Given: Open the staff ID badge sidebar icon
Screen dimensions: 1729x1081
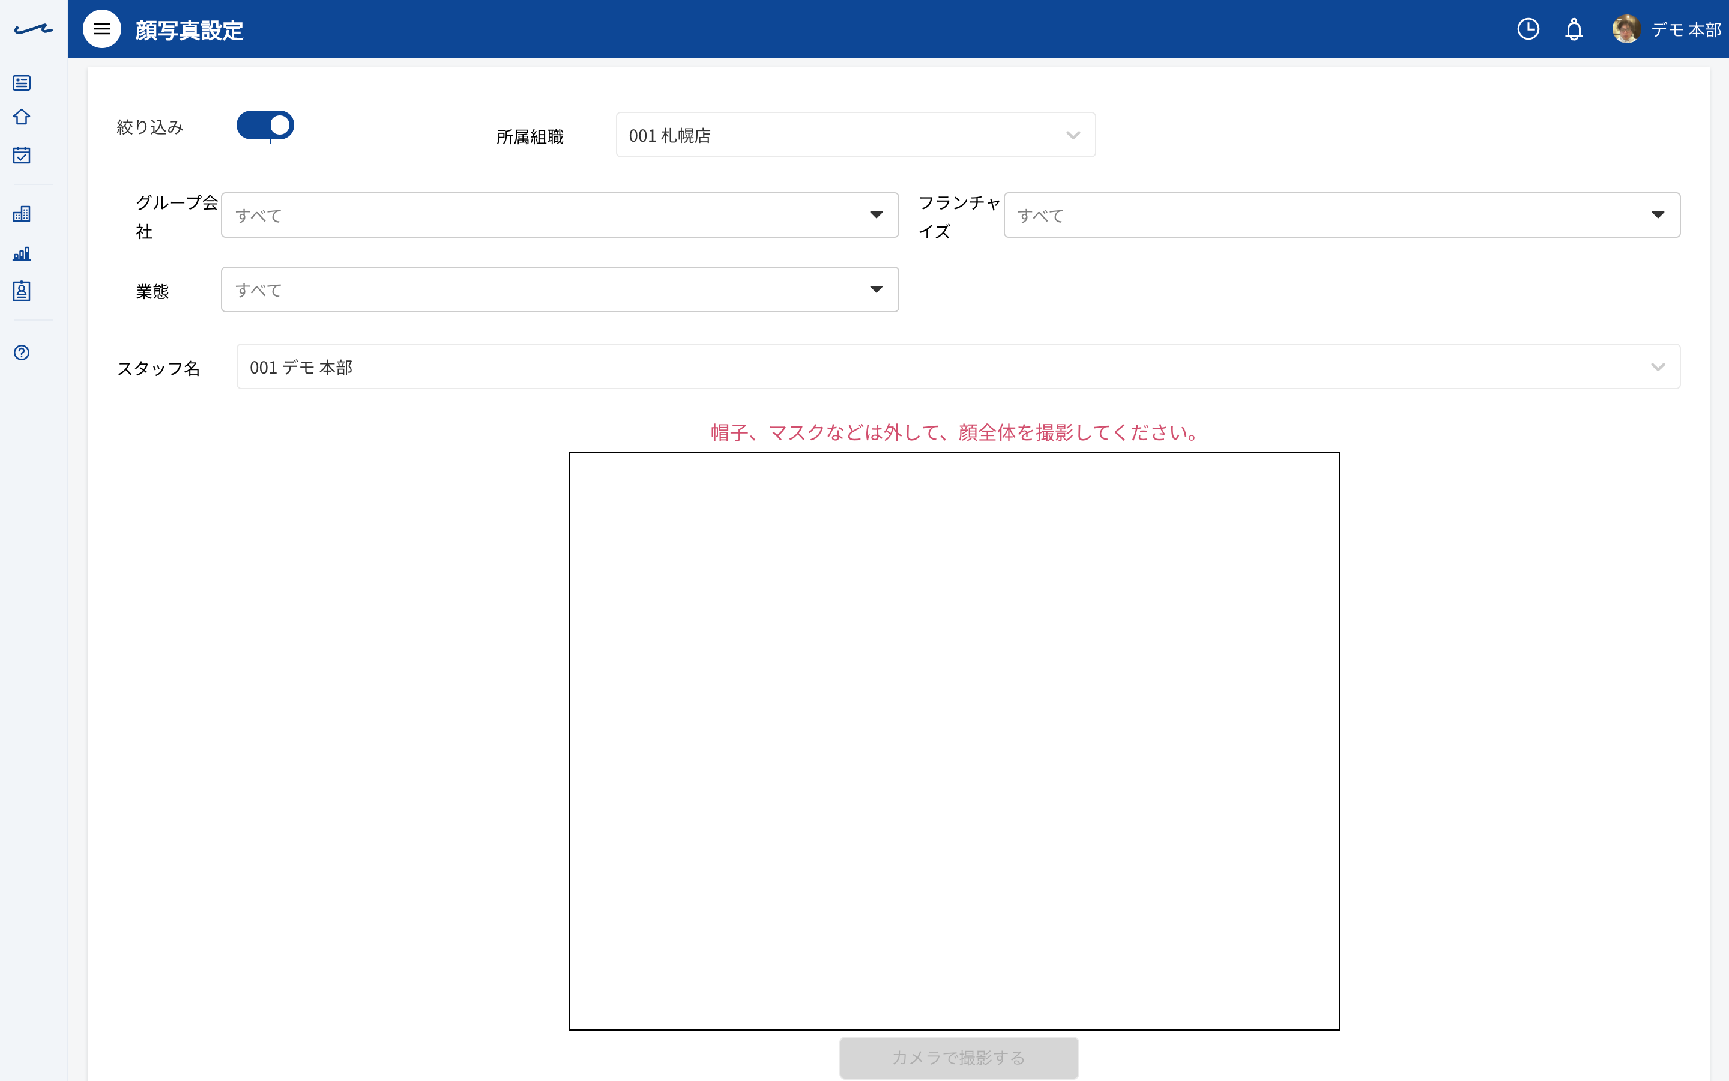Looking at the screenshot, I should (x=22, y=291).
